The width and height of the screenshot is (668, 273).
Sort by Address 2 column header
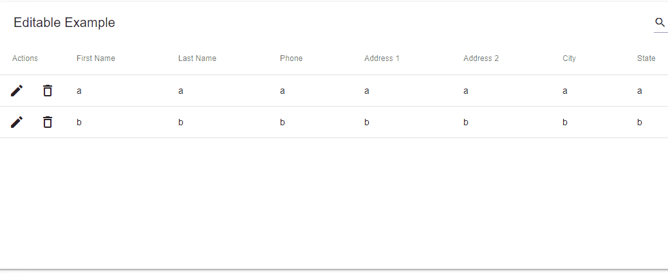[x=481, y=58]
